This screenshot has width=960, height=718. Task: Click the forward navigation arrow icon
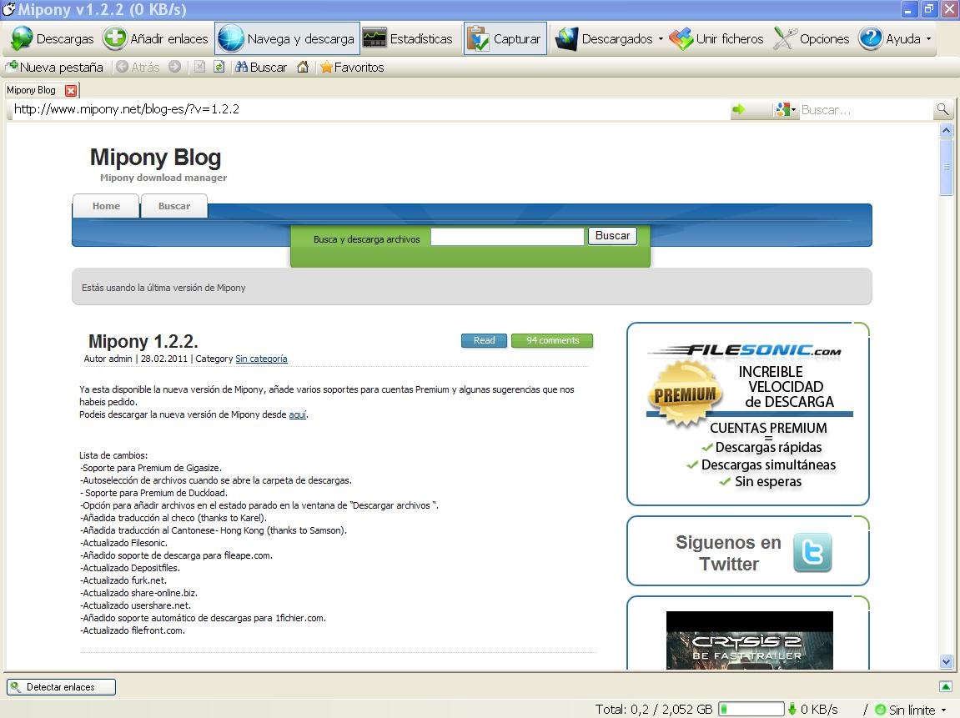[175, 67]
